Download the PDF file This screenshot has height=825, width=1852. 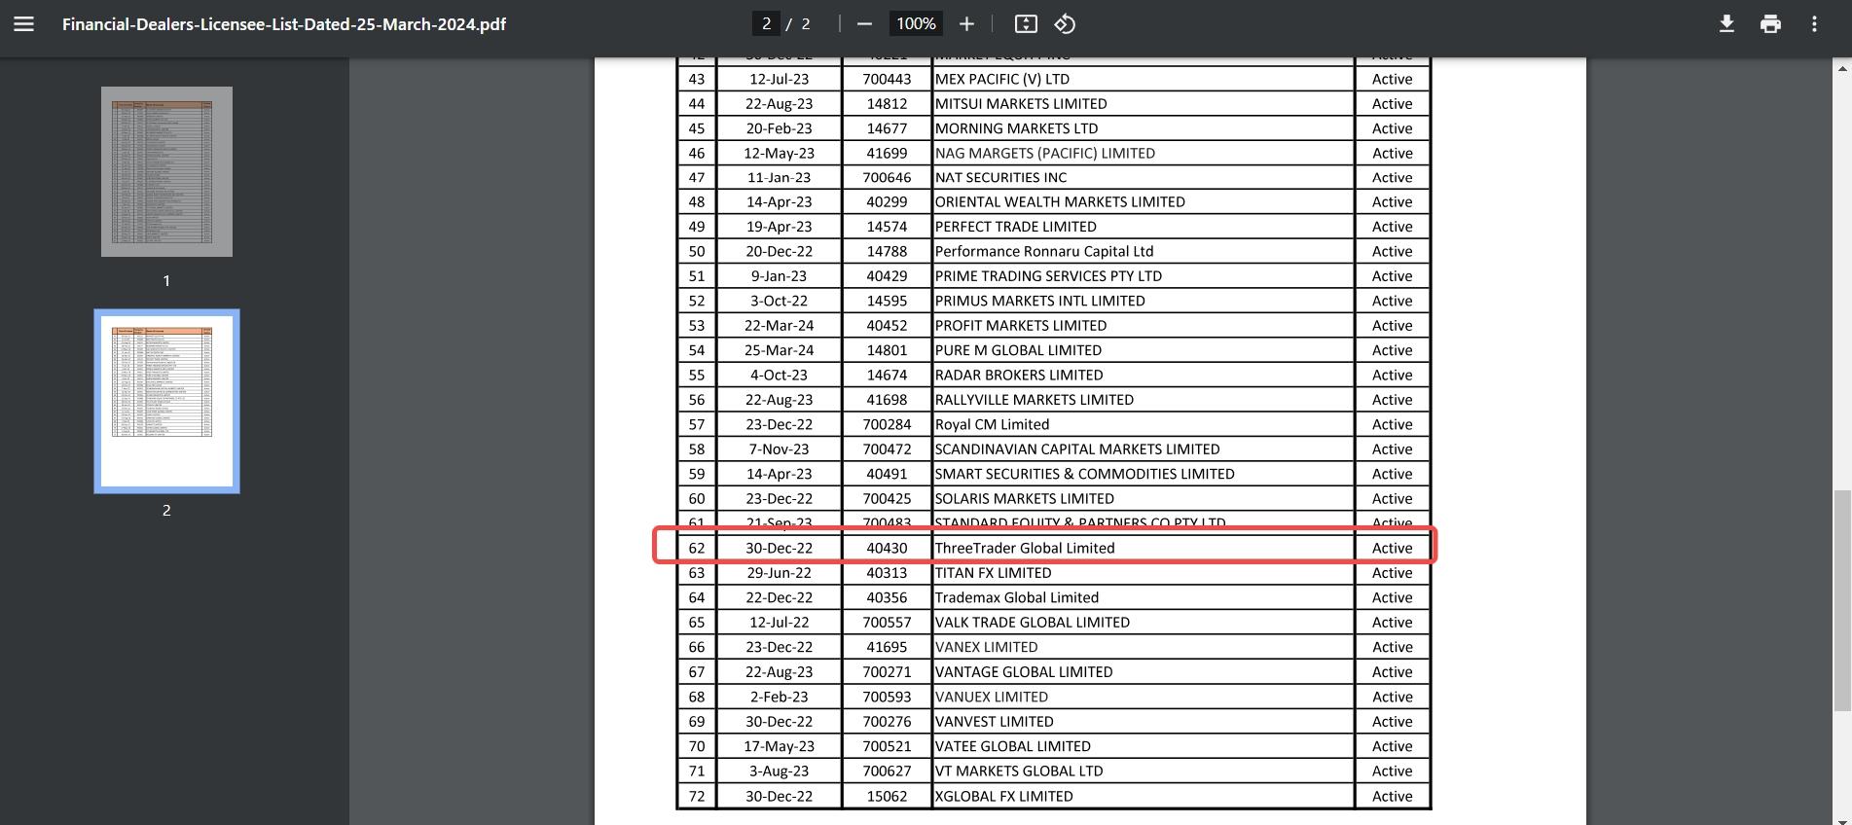[x=1726, y=24]
